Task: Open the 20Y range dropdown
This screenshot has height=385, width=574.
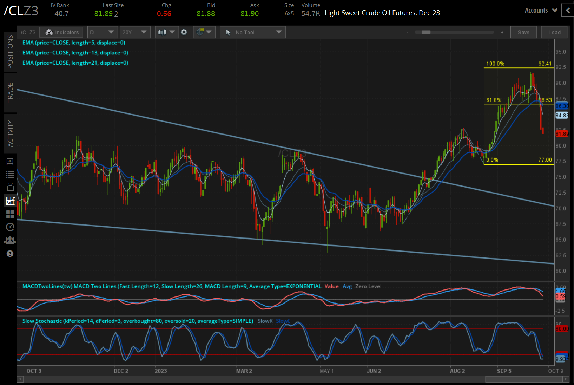Action: click(x=135, y=32)
